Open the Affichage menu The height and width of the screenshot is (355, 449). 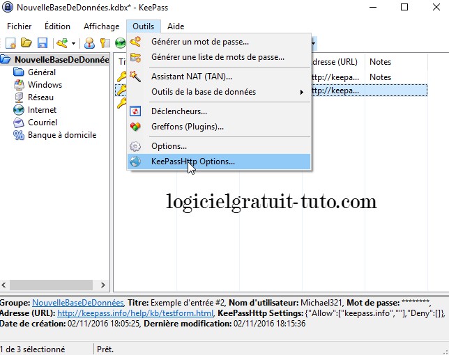click(101, 26)
